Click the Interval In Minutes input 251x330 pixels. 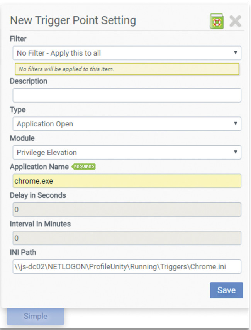[x=127, y=238]
